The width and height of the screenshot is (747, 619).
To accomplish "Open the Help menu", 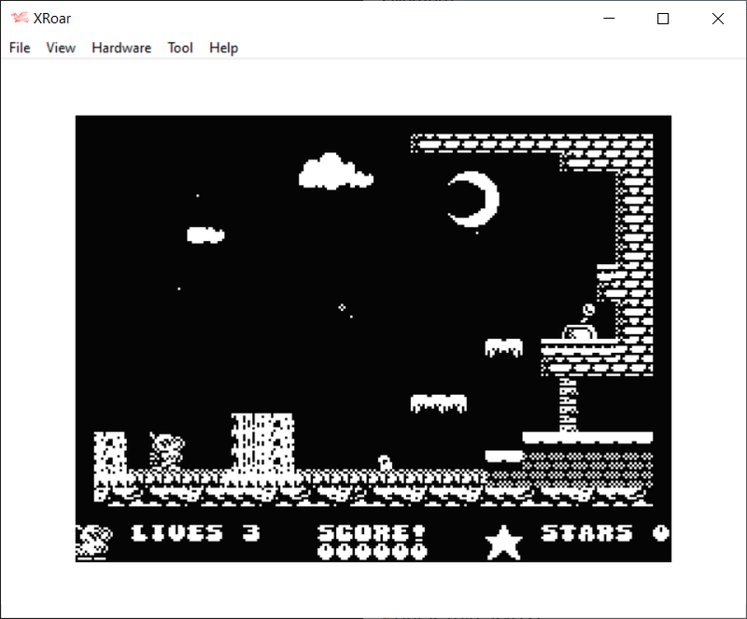I will coord(223,48).
